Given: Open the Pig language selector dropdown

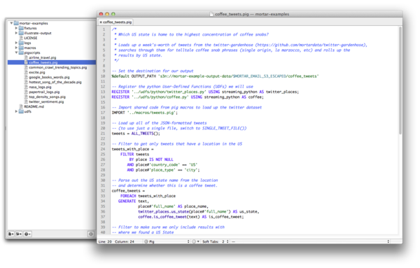Looking at the screenshot, I should tap(167, 241).
